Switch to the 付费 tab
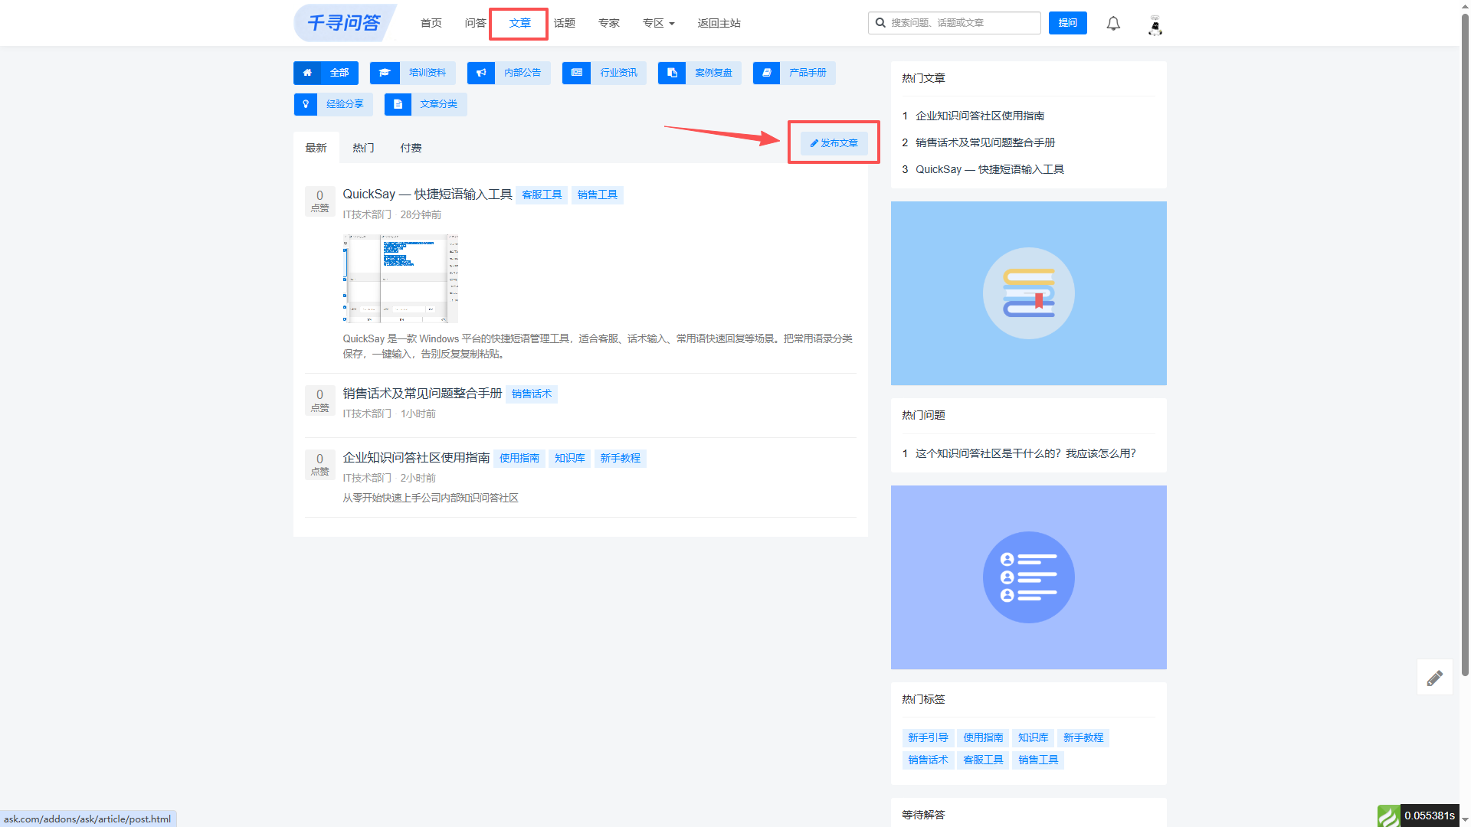Viewport: 1471px width, 827px height. (x=411, y=148)
